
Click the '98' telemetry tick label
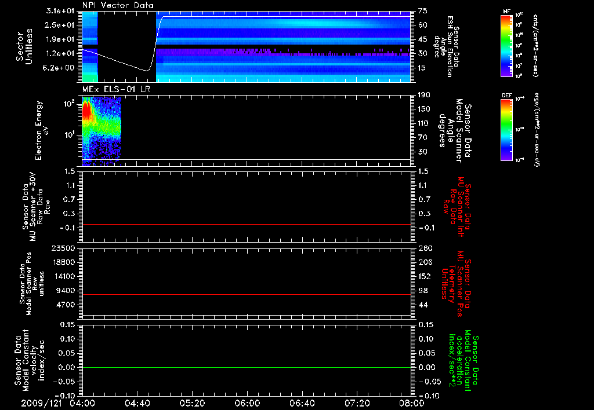point(423,291)
